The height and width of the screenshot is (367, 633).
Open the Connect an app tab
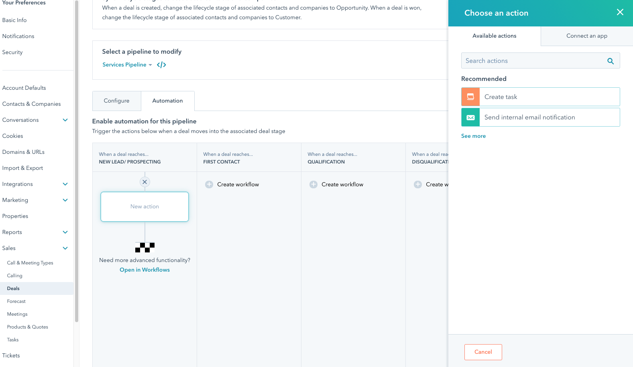point(587,36)
